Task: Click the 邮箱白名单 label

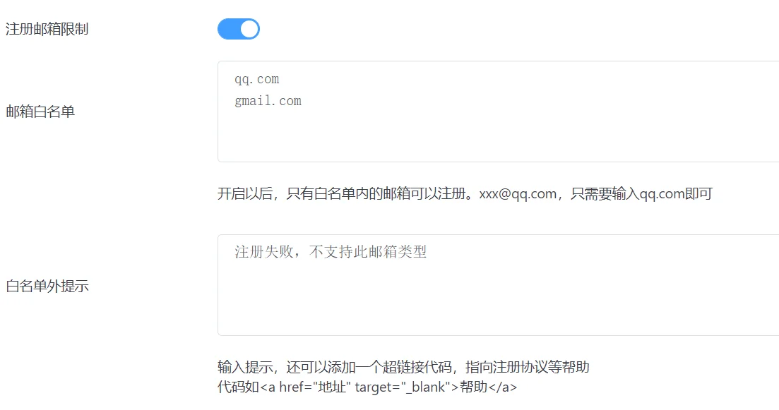Action: pos(40,111)
